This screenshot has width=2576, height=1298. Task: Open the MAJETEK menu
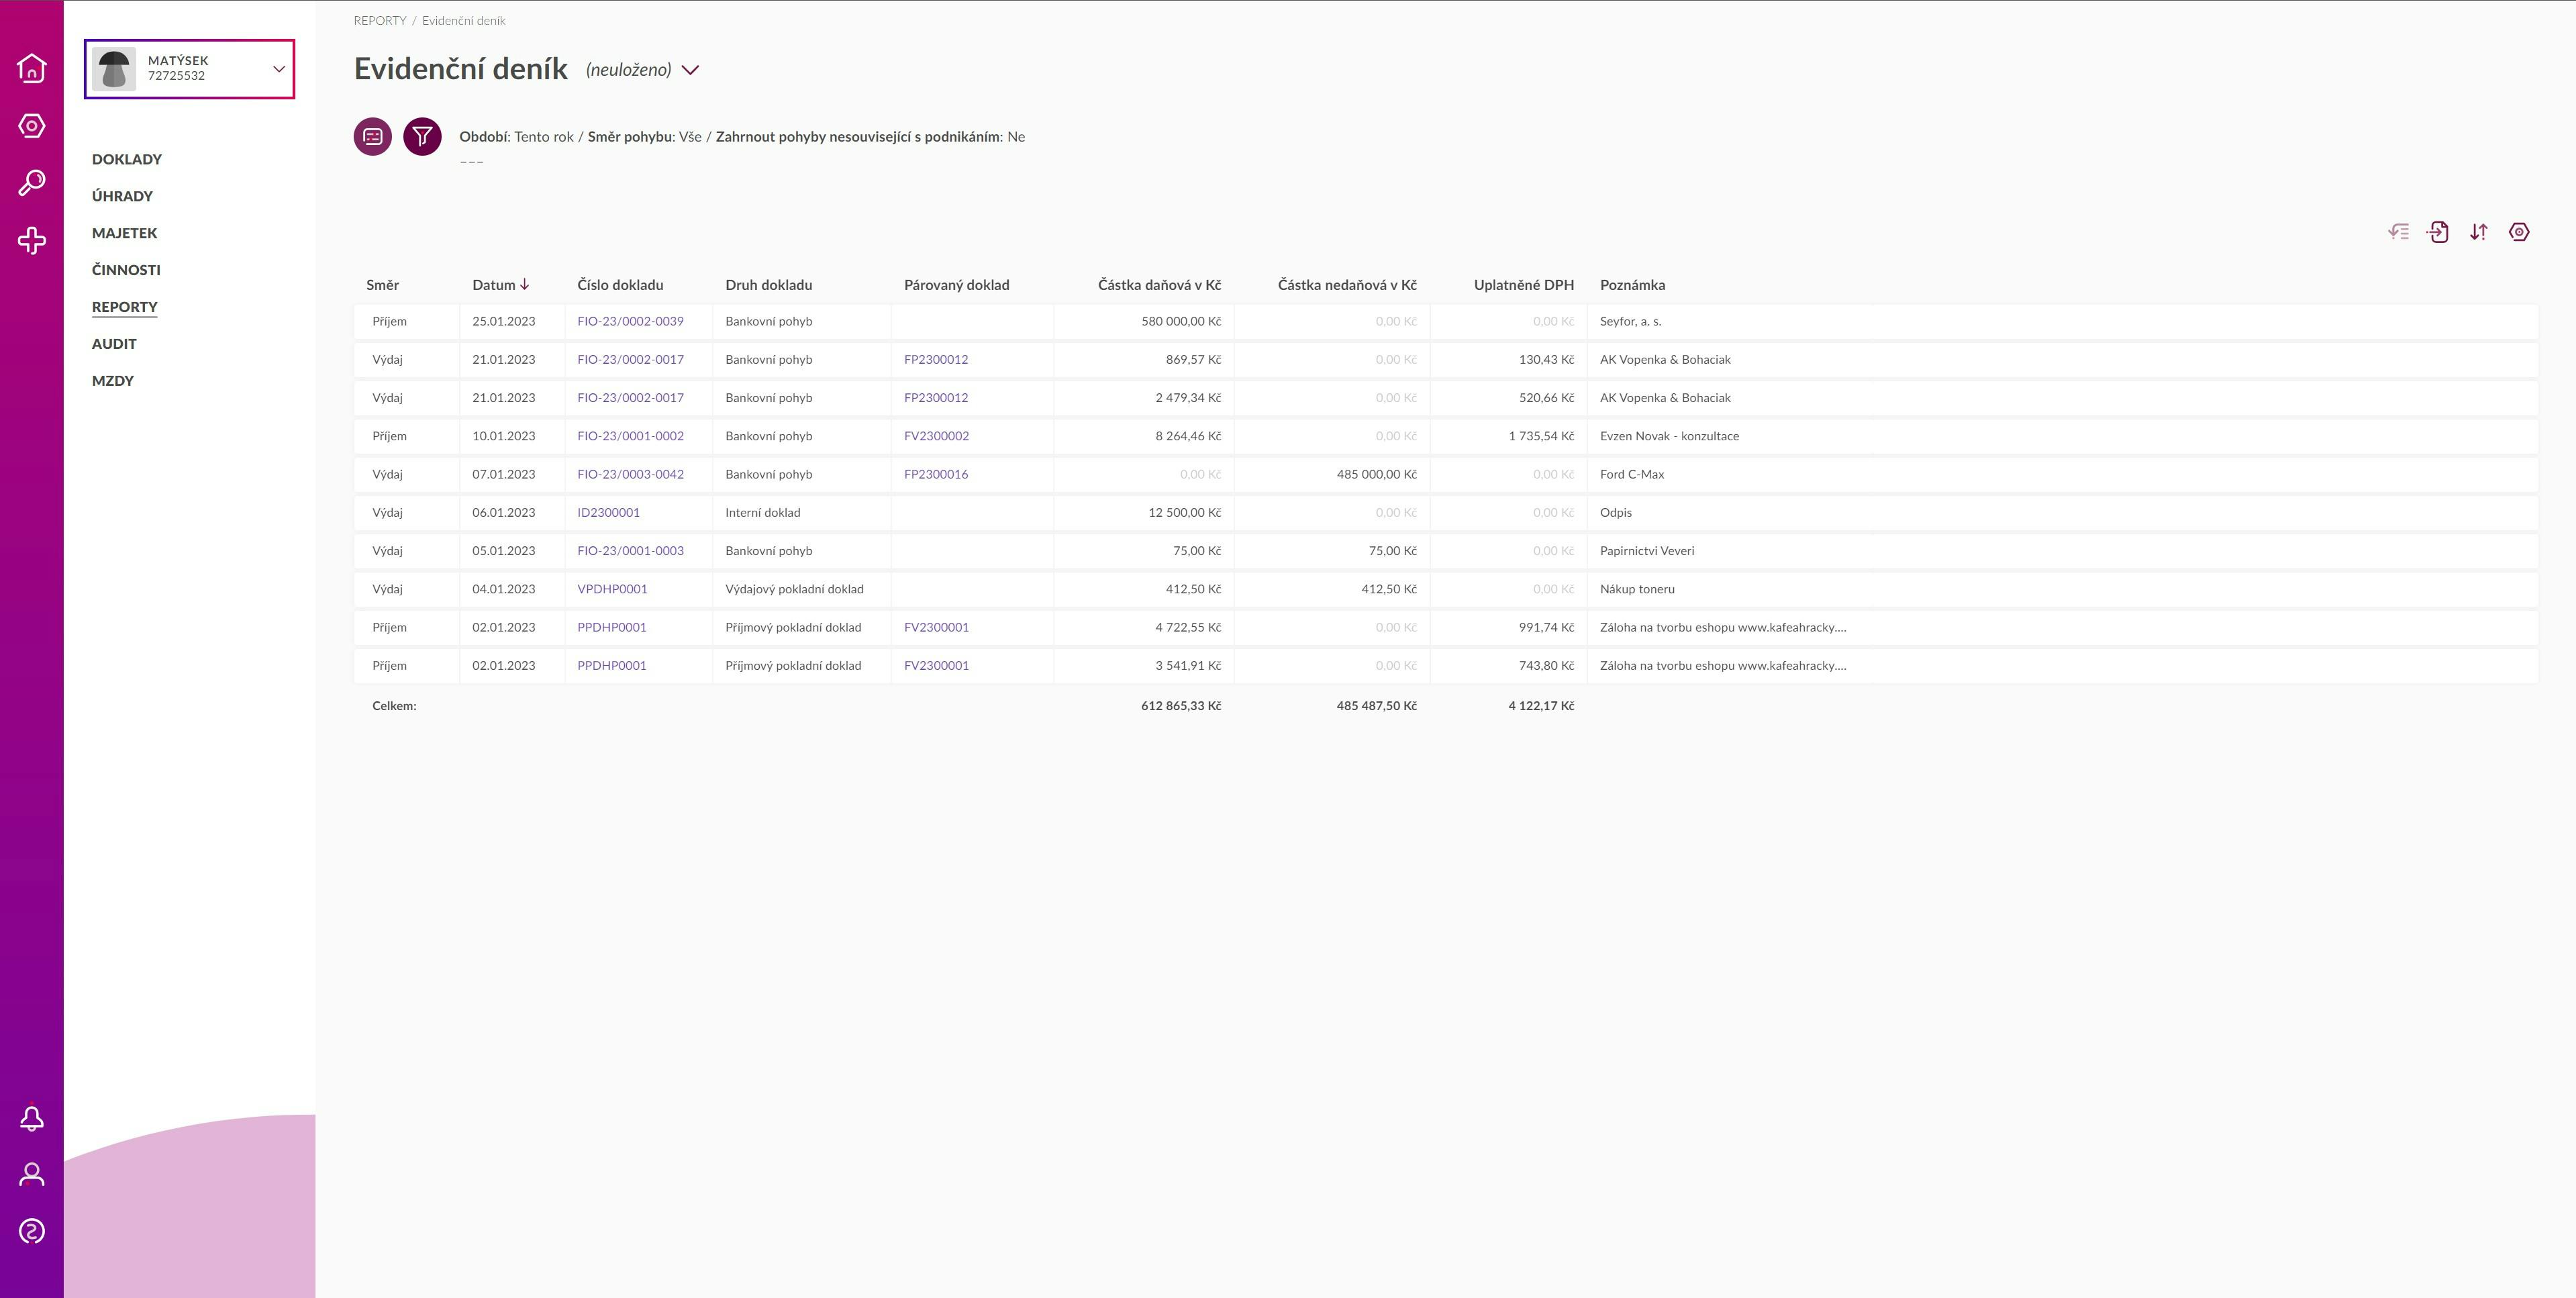pos(125,233)
